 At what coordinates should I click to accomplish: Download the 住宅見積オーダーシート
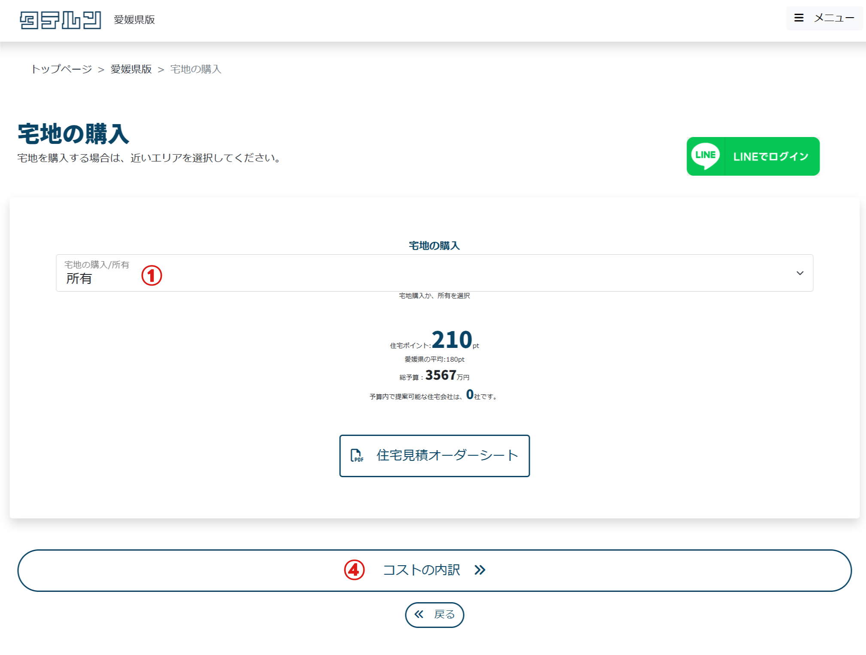[447, 455]
